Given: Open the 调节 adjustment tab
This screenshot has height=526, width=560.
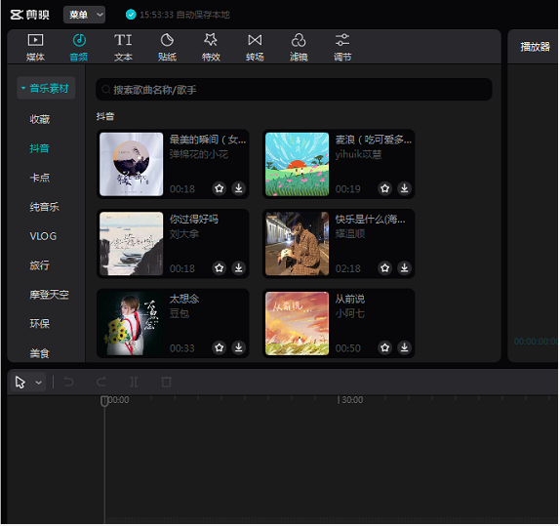Looking at the screenshot, I should click(342, 47).
